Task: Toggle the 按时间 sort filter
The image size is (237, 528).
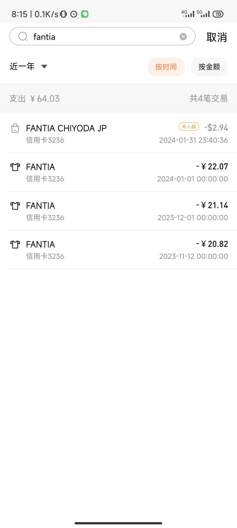Action: [166, 67]
